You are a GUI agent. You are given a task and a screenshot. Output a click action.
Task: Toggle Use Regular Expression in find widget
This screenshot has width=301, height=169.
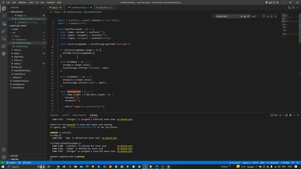tap(248, 16)
